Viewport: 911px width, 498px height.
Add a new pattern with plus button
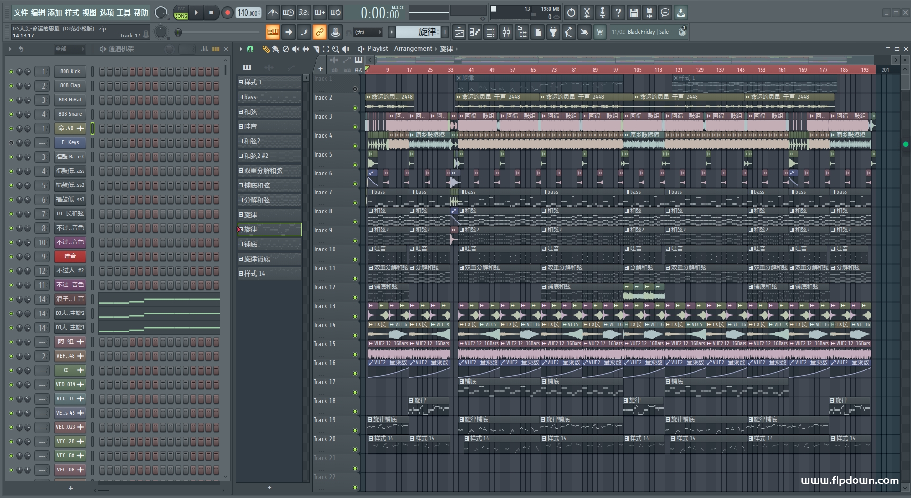(x=445, y=32)
